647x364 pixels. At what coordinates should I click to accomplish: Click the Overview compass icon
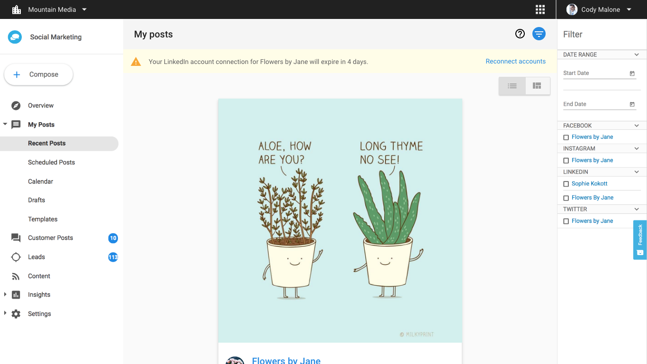16,106
